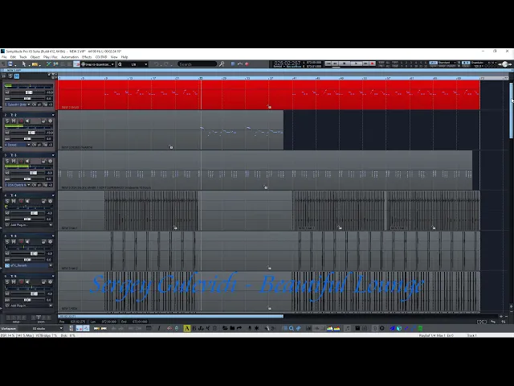
Task: Expand track 5 header menu arrow
Action: (x=53, y=236)
